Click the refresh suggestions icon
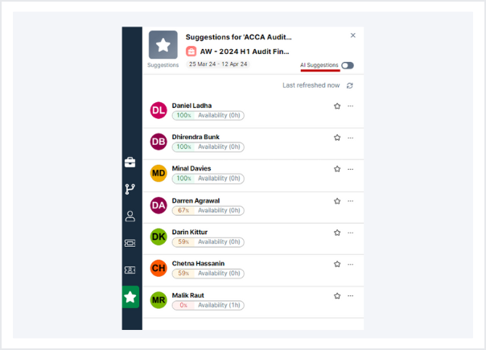The image size is (486, 350). (349, 85)
